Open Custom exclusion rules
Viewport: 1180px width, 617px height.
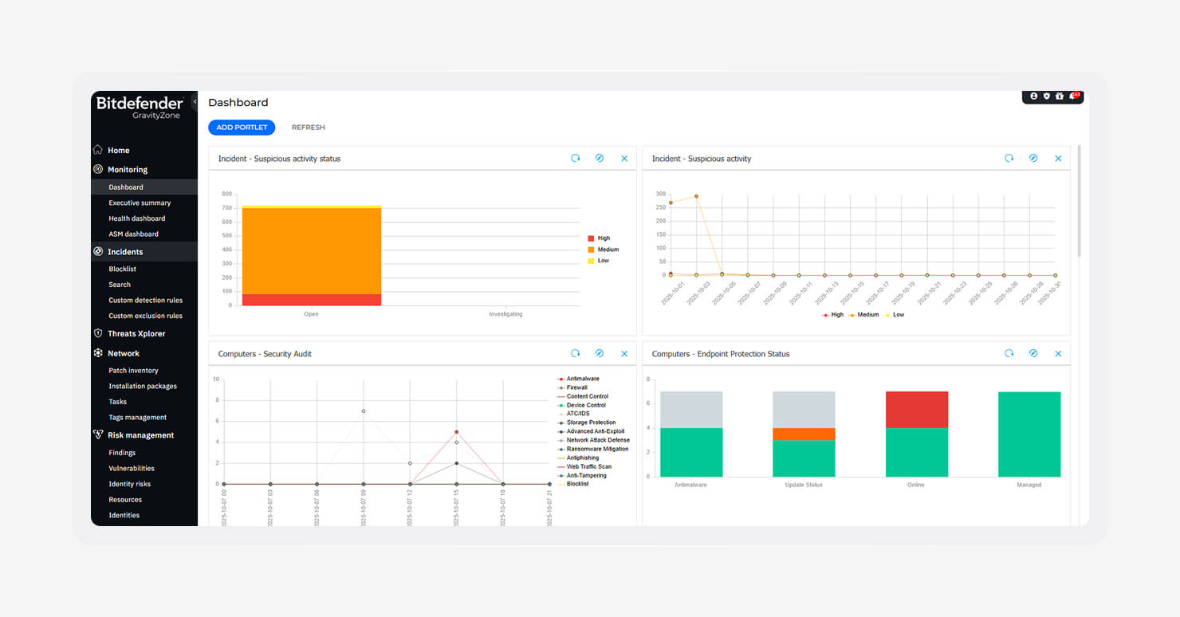pyautogui.click(x=144, y=316)
